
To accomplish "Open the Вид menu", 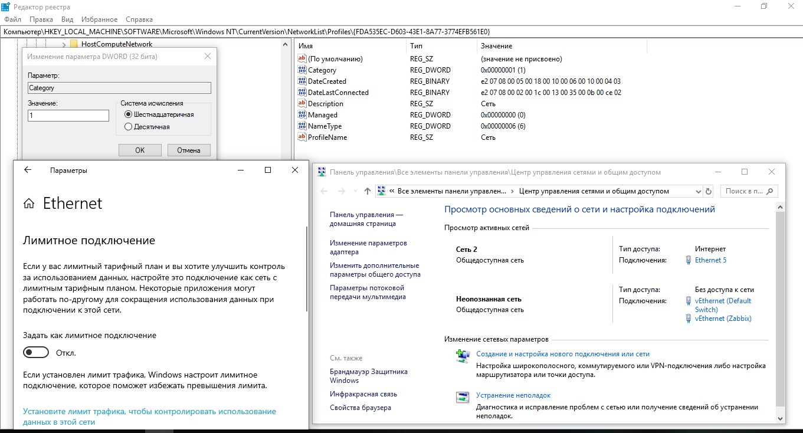I will coord(67,19).
